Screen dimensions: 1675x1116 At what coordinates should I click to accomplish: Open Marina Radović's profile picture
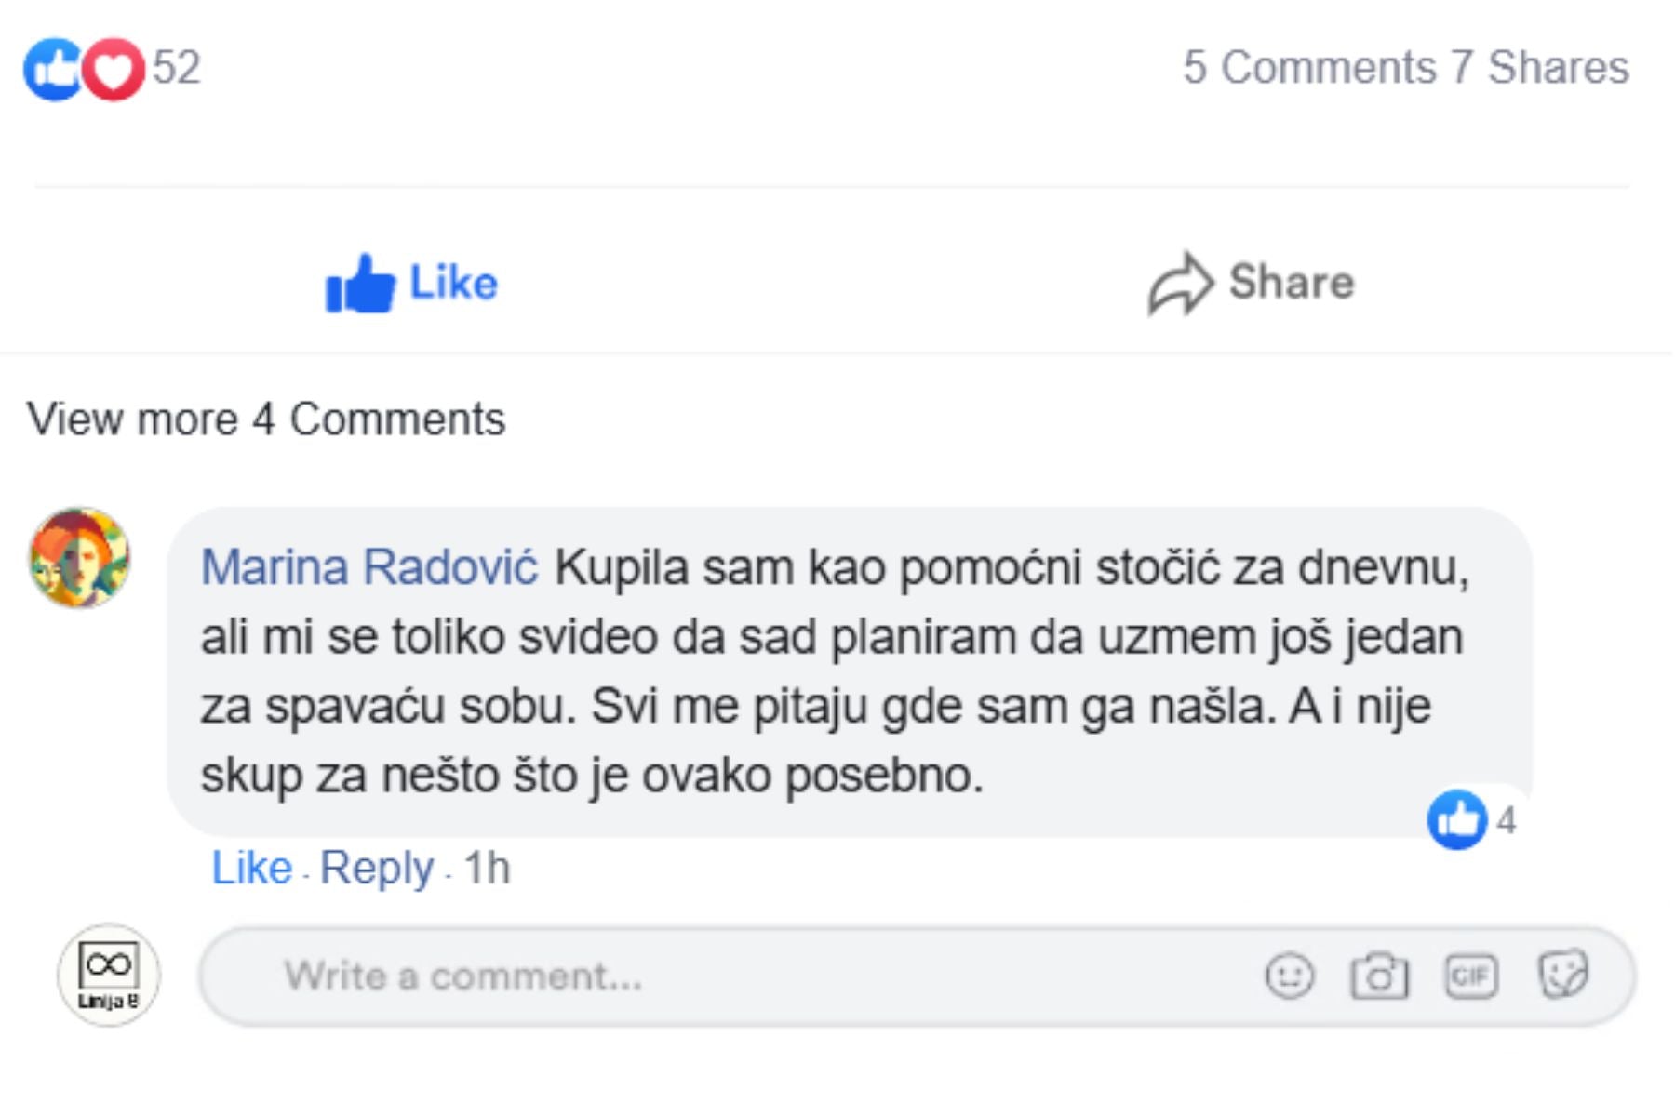[80, 558]
